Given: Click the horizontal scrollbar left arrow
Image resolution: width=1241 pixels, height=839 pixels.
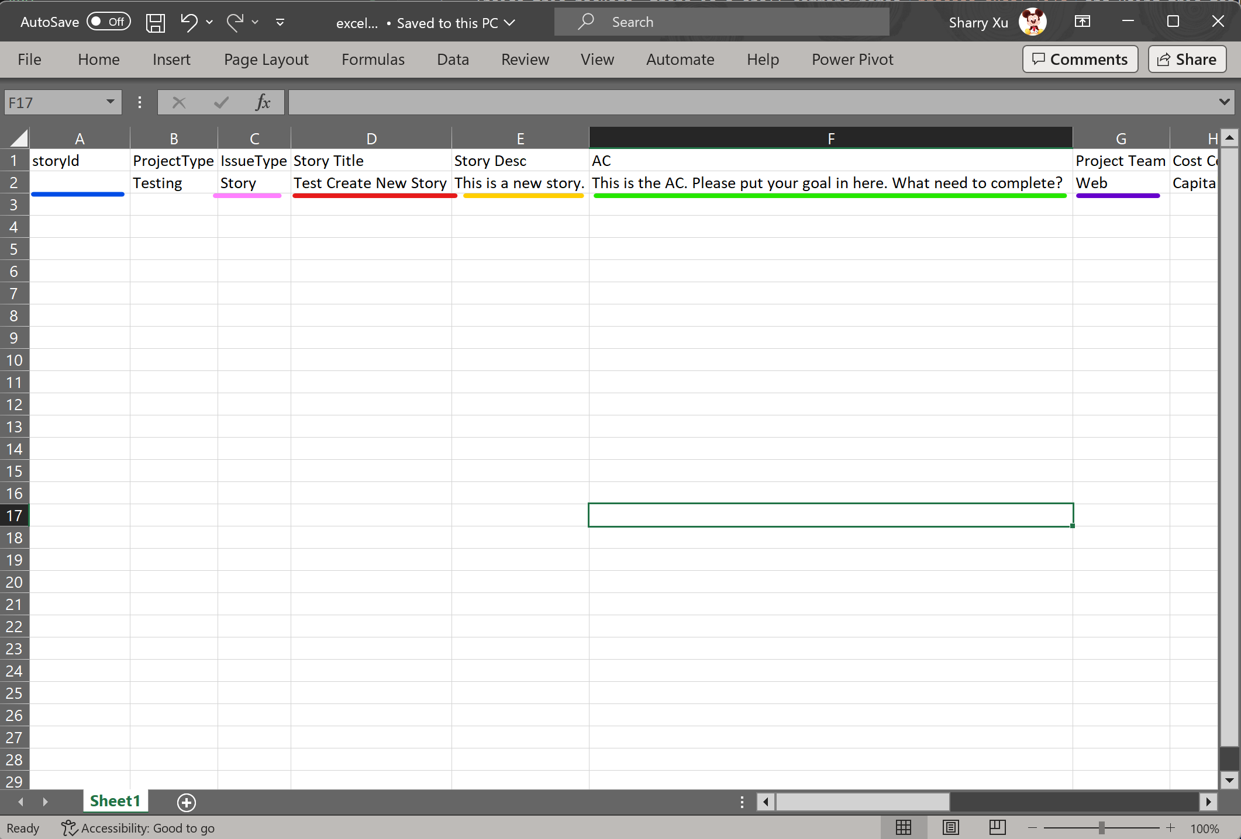Looking at the screenshot, I should click(x=765, y=802).
